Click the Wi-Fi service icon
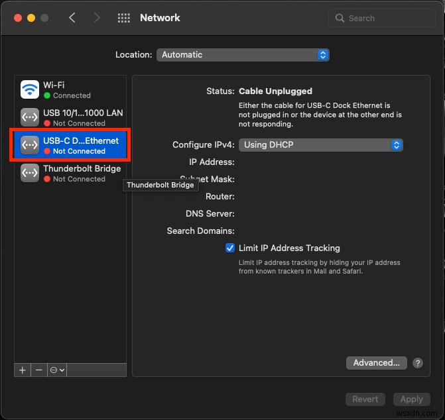Image resolution: width=445 pixels, height=420 pixels. point(30,89)
